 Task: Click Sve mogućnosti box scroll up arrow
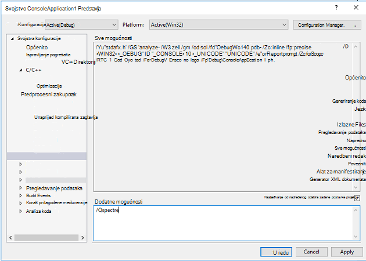coord(356,46)
